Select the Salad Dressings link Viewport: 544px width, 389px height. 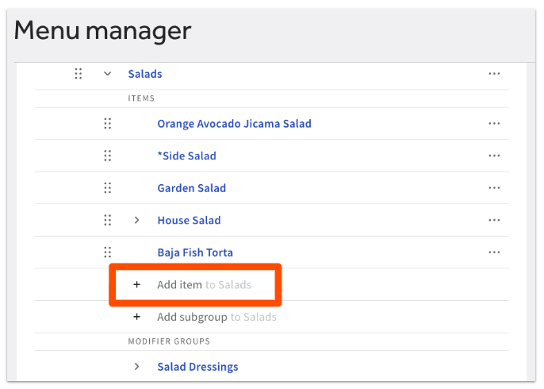point(197,367)
